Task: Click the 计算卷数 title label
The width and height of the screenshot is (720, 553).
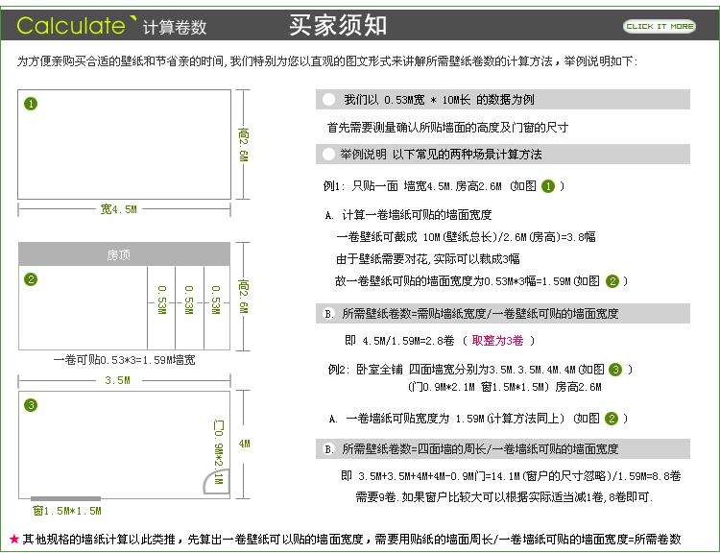Action: [174, 27]
